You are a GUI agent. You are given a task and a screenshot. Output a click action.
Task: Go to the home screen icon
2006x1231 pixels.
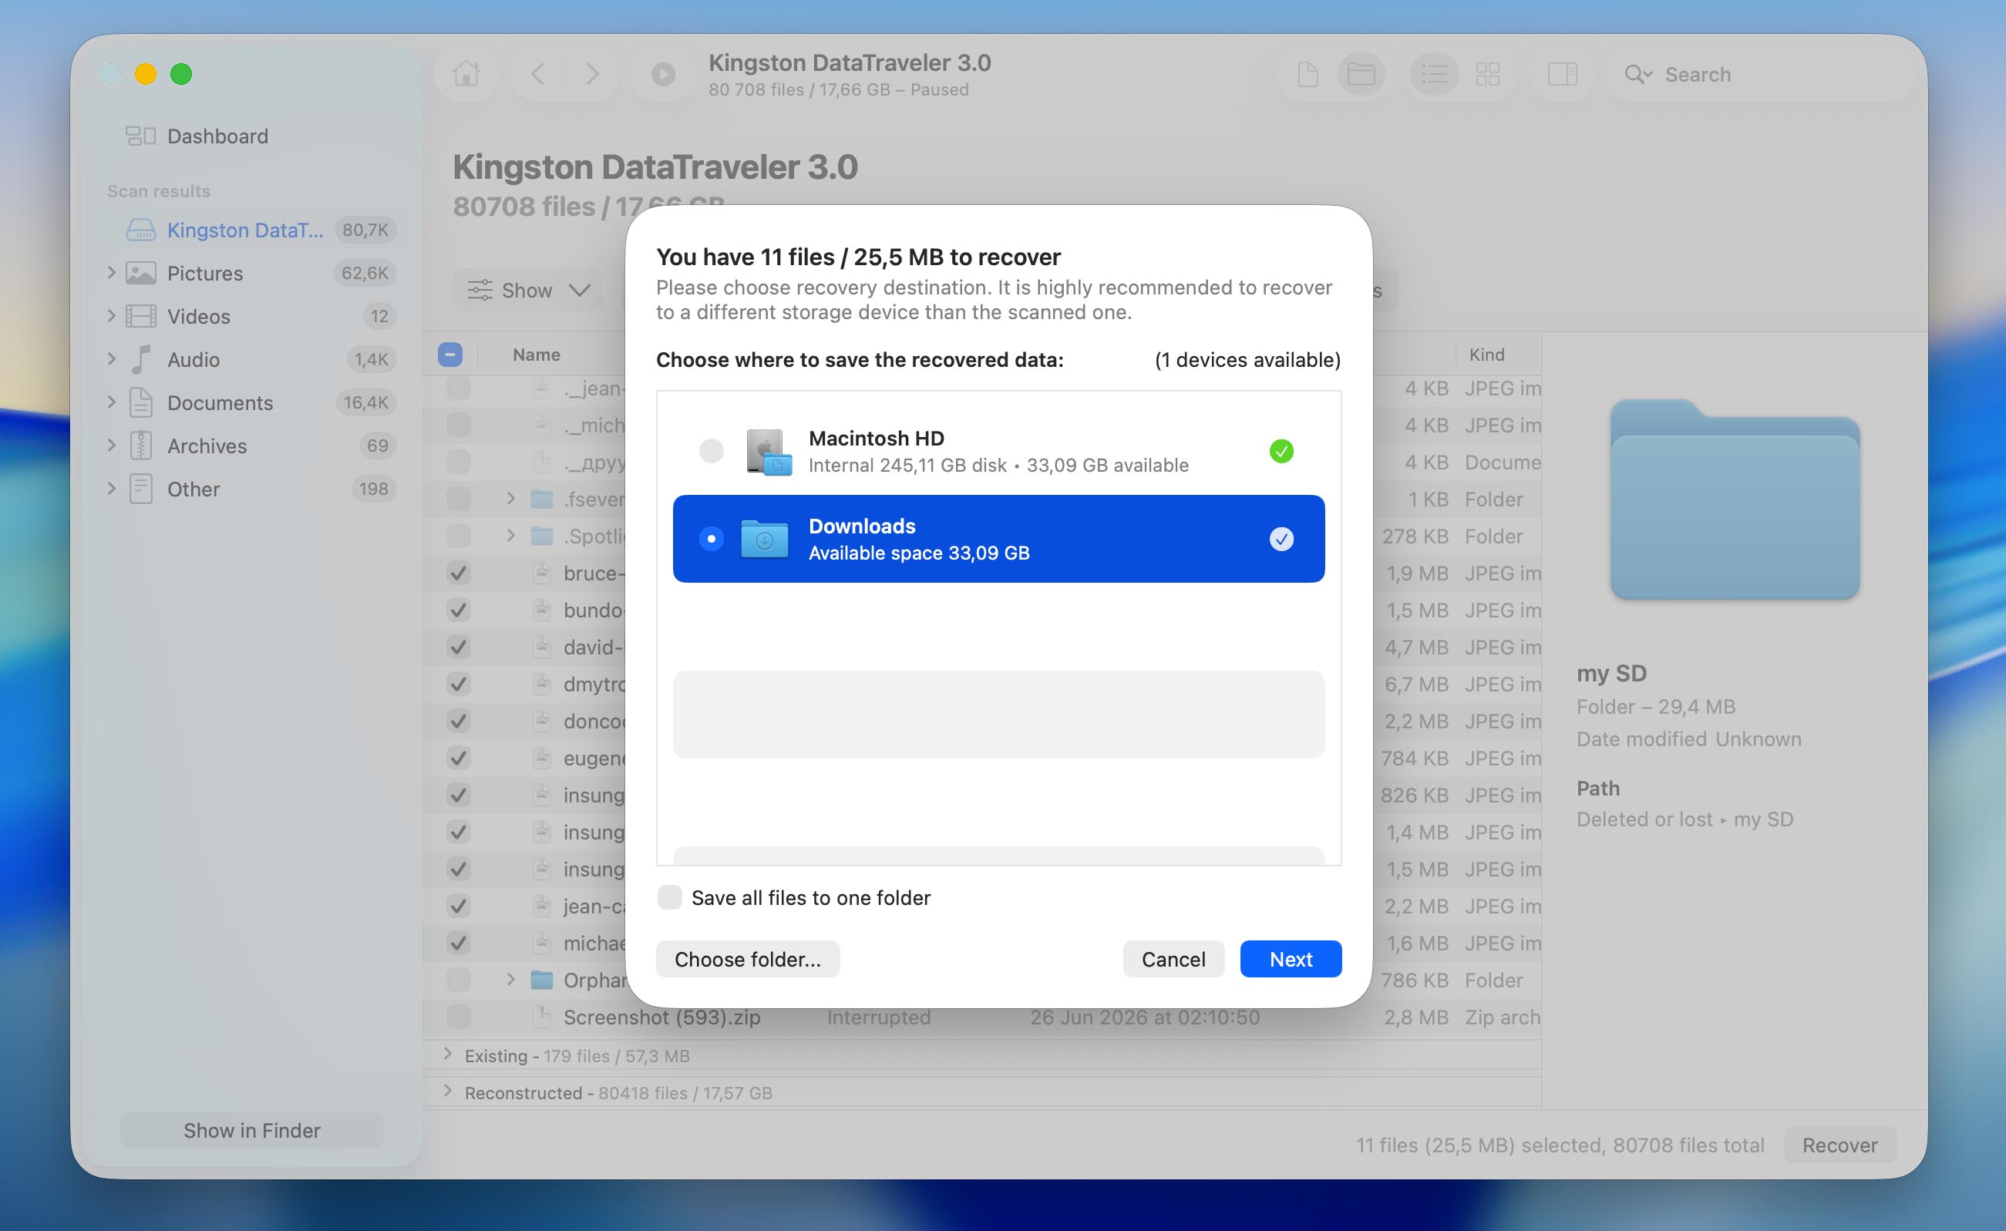466,74
